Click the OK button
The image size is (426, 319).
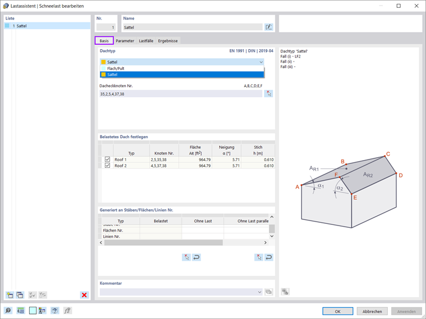pyautogui.click(x=337, y=311)
